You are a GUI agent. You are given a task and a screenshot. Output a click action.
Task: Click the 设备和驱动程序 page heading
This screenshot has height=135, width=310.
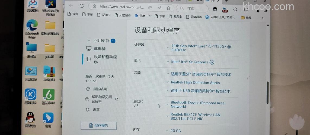(157, 31)
